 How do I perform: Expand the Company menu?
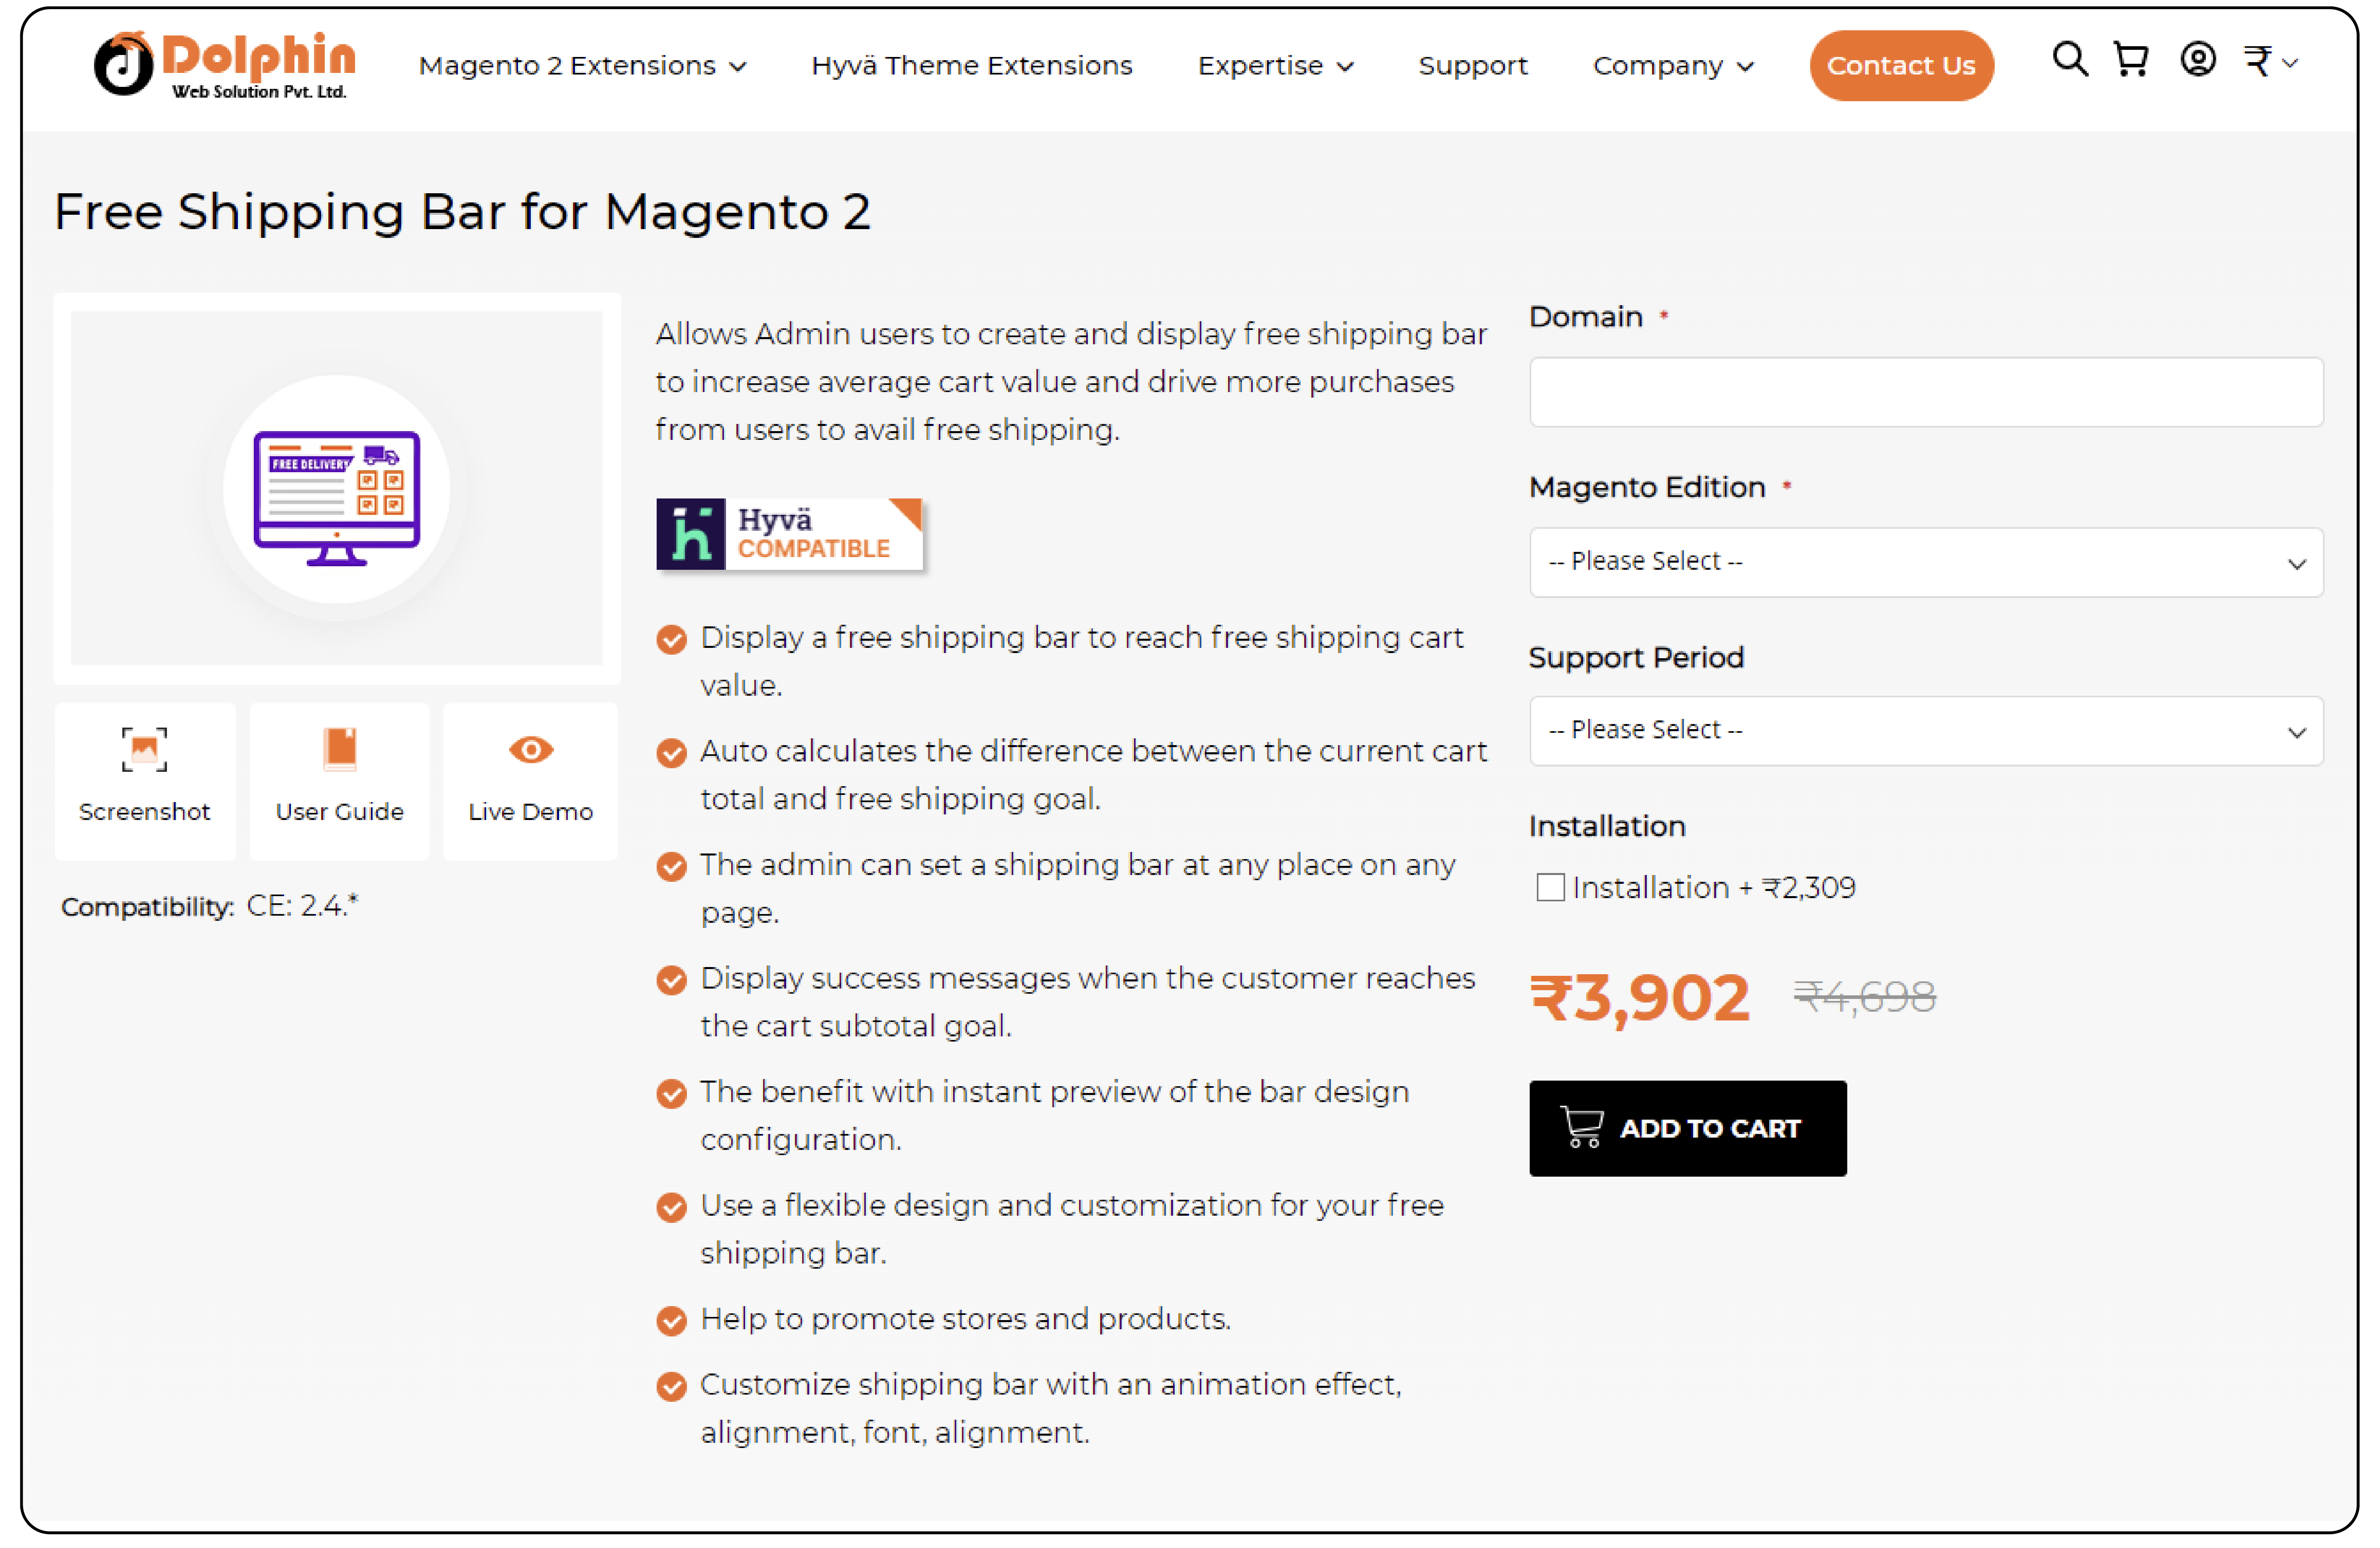tap(1673, 66)
